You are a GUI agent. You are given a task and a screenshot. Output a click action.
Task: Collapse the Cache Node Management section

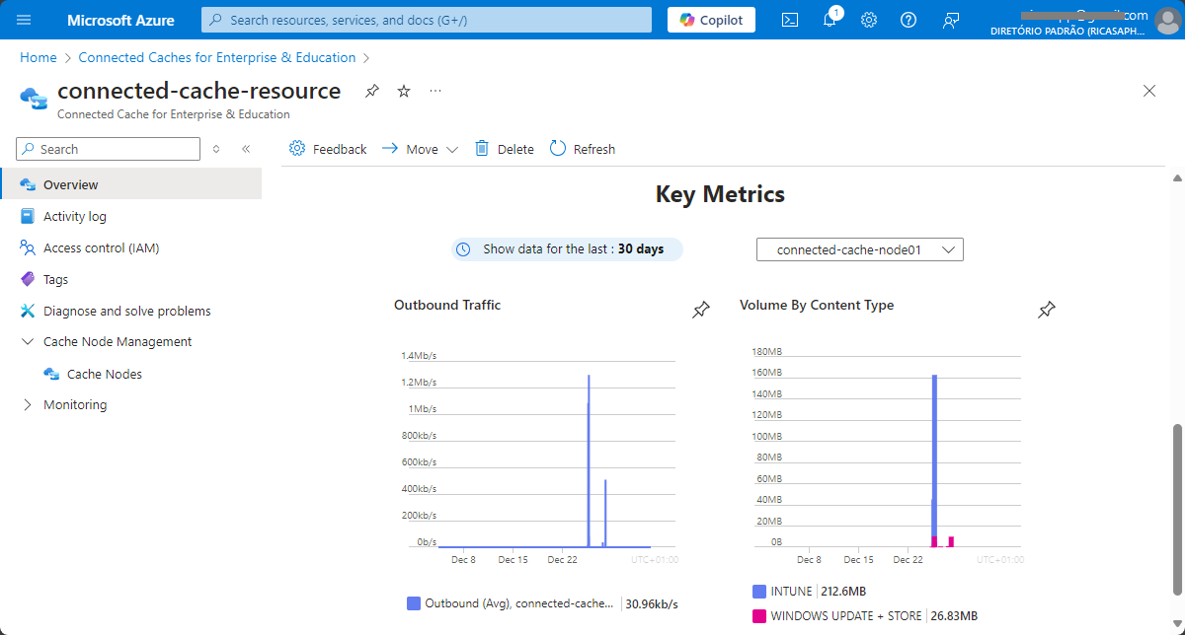click(x=27, y=341)
